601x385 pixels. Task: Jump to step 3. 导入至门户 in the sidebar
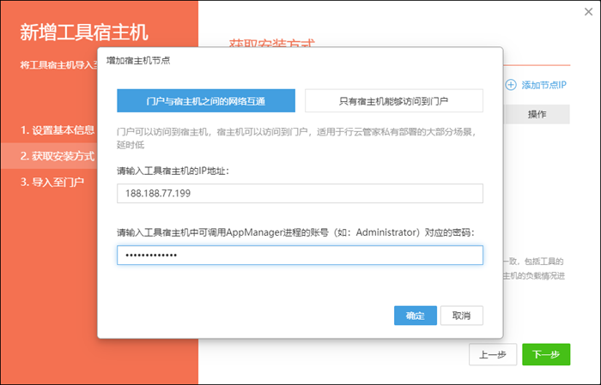(52, 182)
